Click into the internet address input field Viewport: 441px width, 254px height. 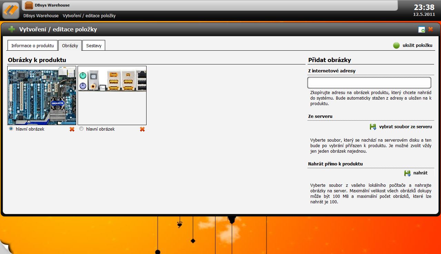point(369,83)
